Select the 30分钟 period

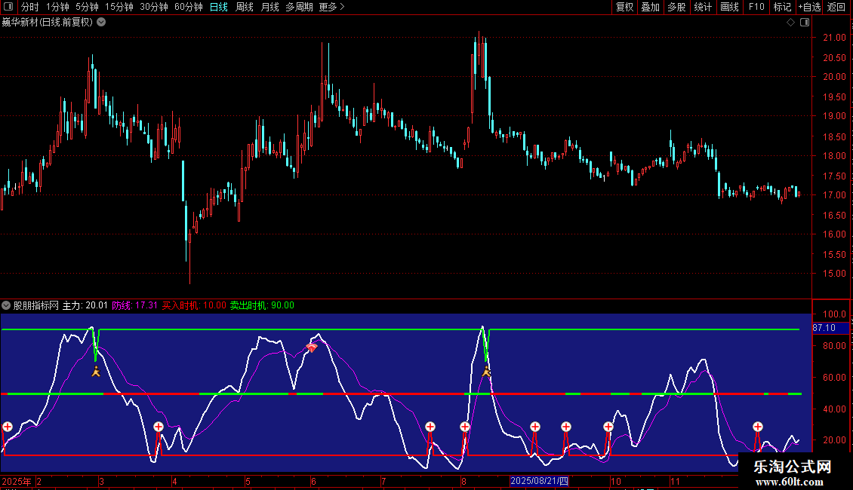[x=153, y=7]
